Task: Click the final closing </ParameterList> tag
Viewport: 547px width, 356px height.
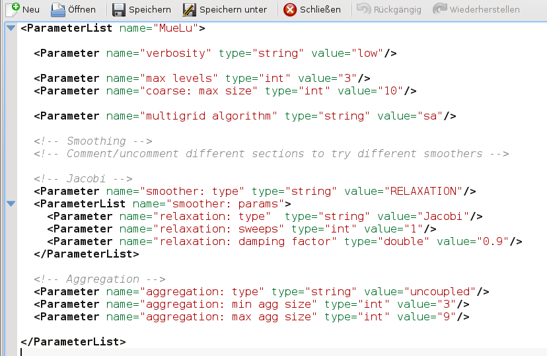Action: pyautogui.click(x=73, y=342)
